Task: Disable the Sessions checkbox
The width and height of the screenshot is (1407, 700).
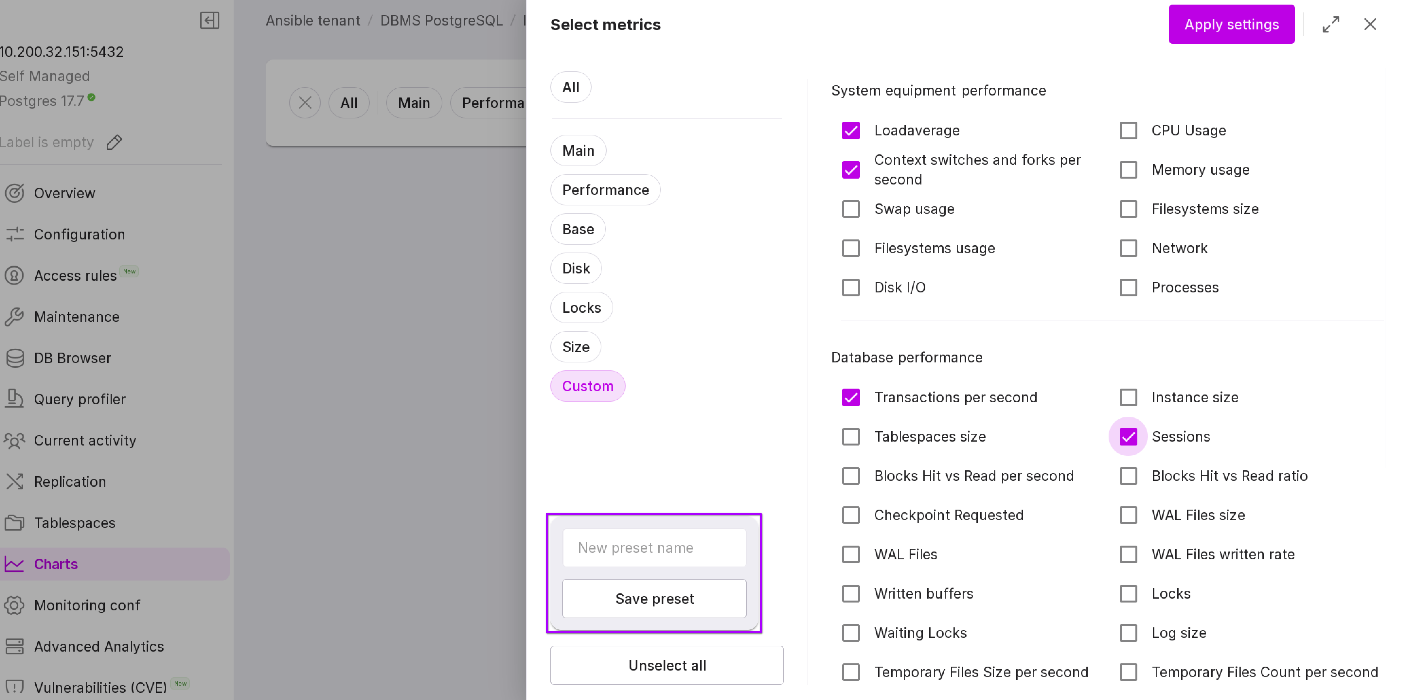Action: (1128, 436)
